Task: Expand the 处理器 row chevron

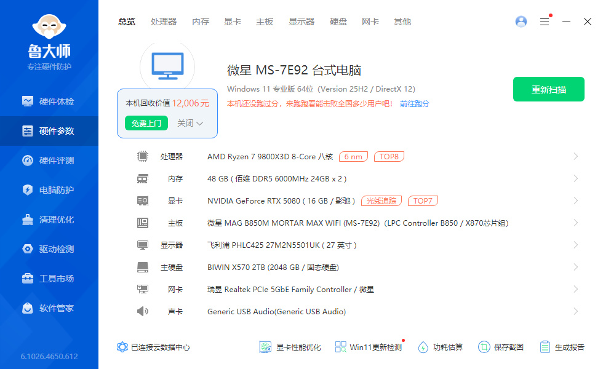Action: pos(576,156)
